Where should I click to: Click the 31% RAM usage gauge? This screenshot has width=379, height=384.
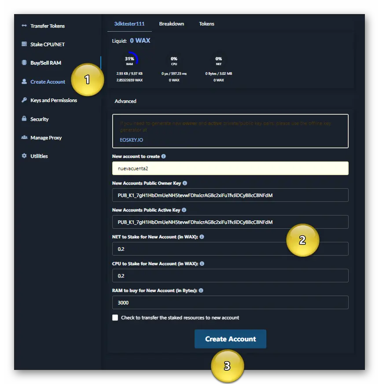coord(130,60)
